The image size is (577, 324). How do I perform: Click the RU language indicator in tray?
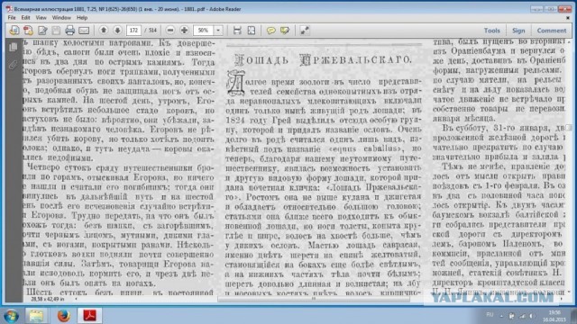tap(490, 315)
